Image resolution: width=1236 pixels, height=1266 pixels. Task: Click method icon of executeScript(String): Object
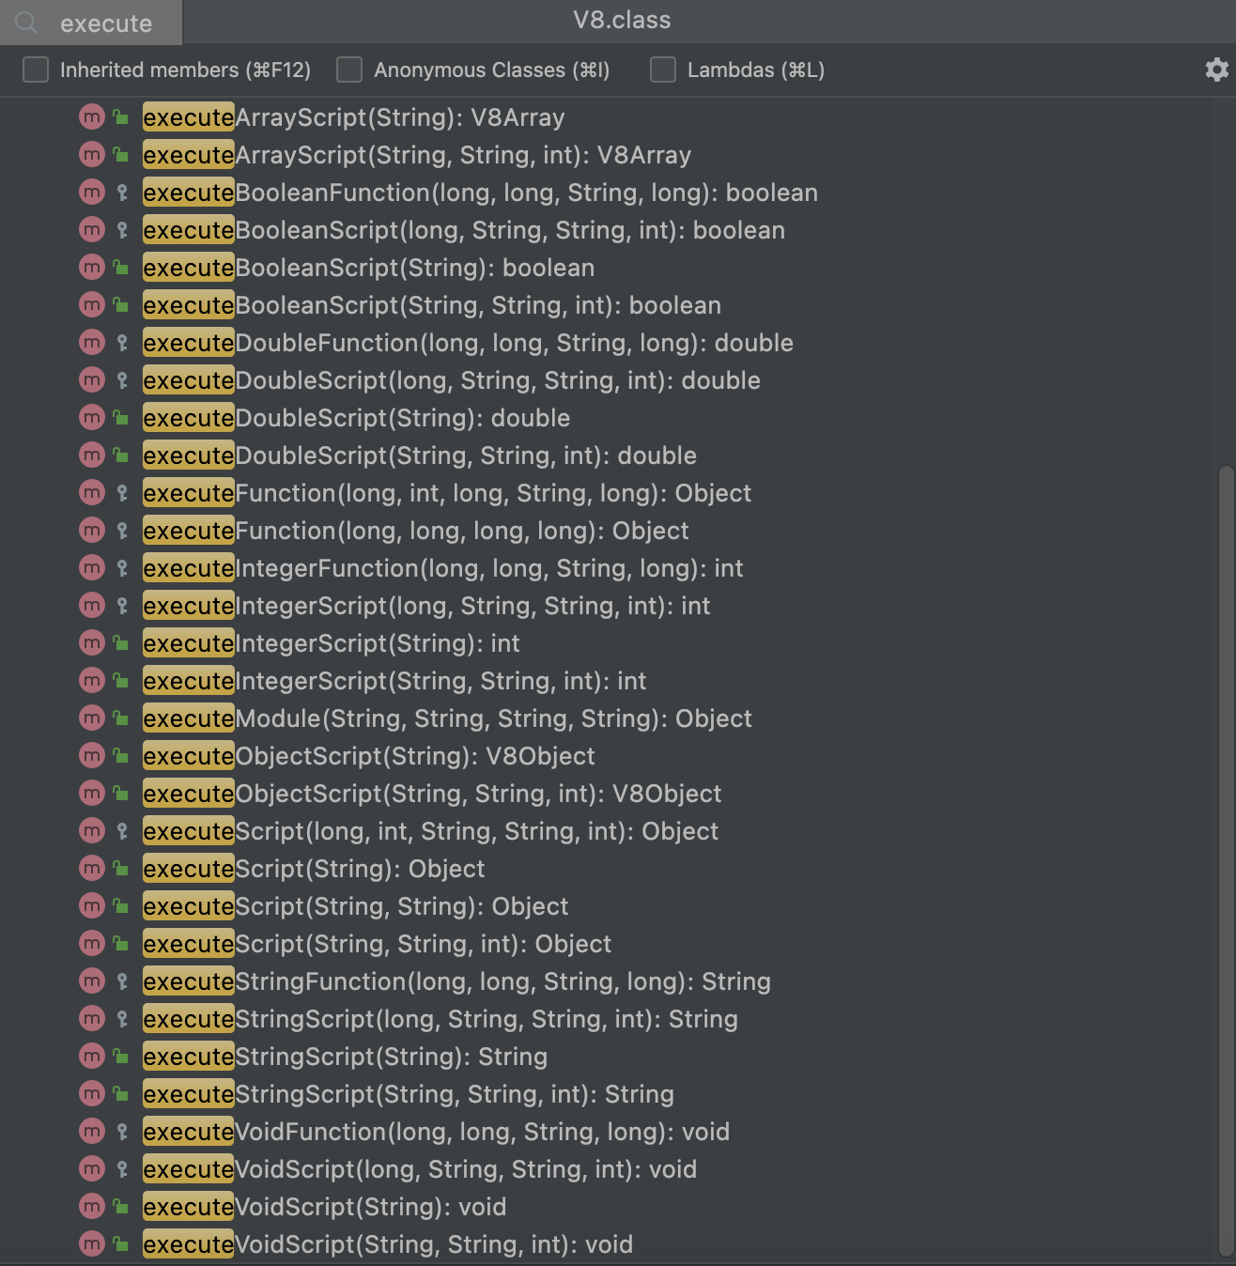point(92,869)
